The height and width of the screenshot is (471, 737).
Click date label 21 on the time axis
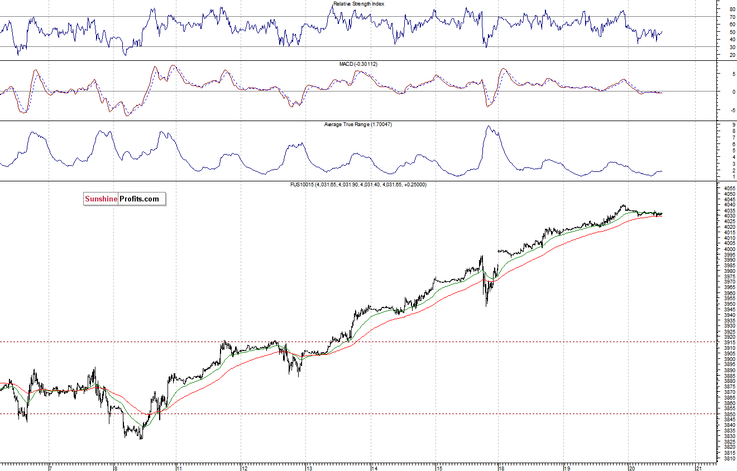tap(698, 468)
